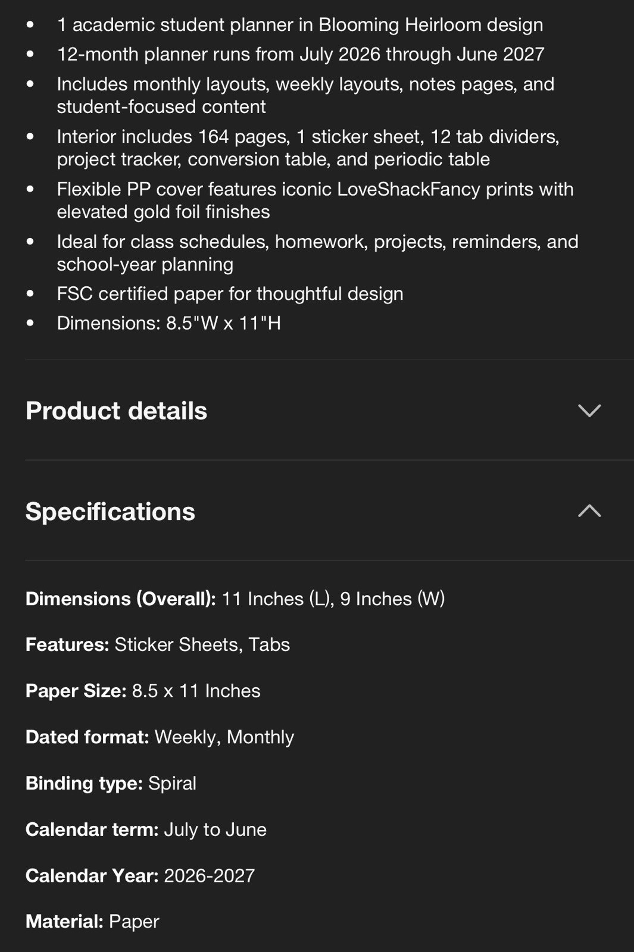Click the 164 pages interior bullet text
This screenshot has height=952, width=634.
pyautogui.click(x=308, y=148)
